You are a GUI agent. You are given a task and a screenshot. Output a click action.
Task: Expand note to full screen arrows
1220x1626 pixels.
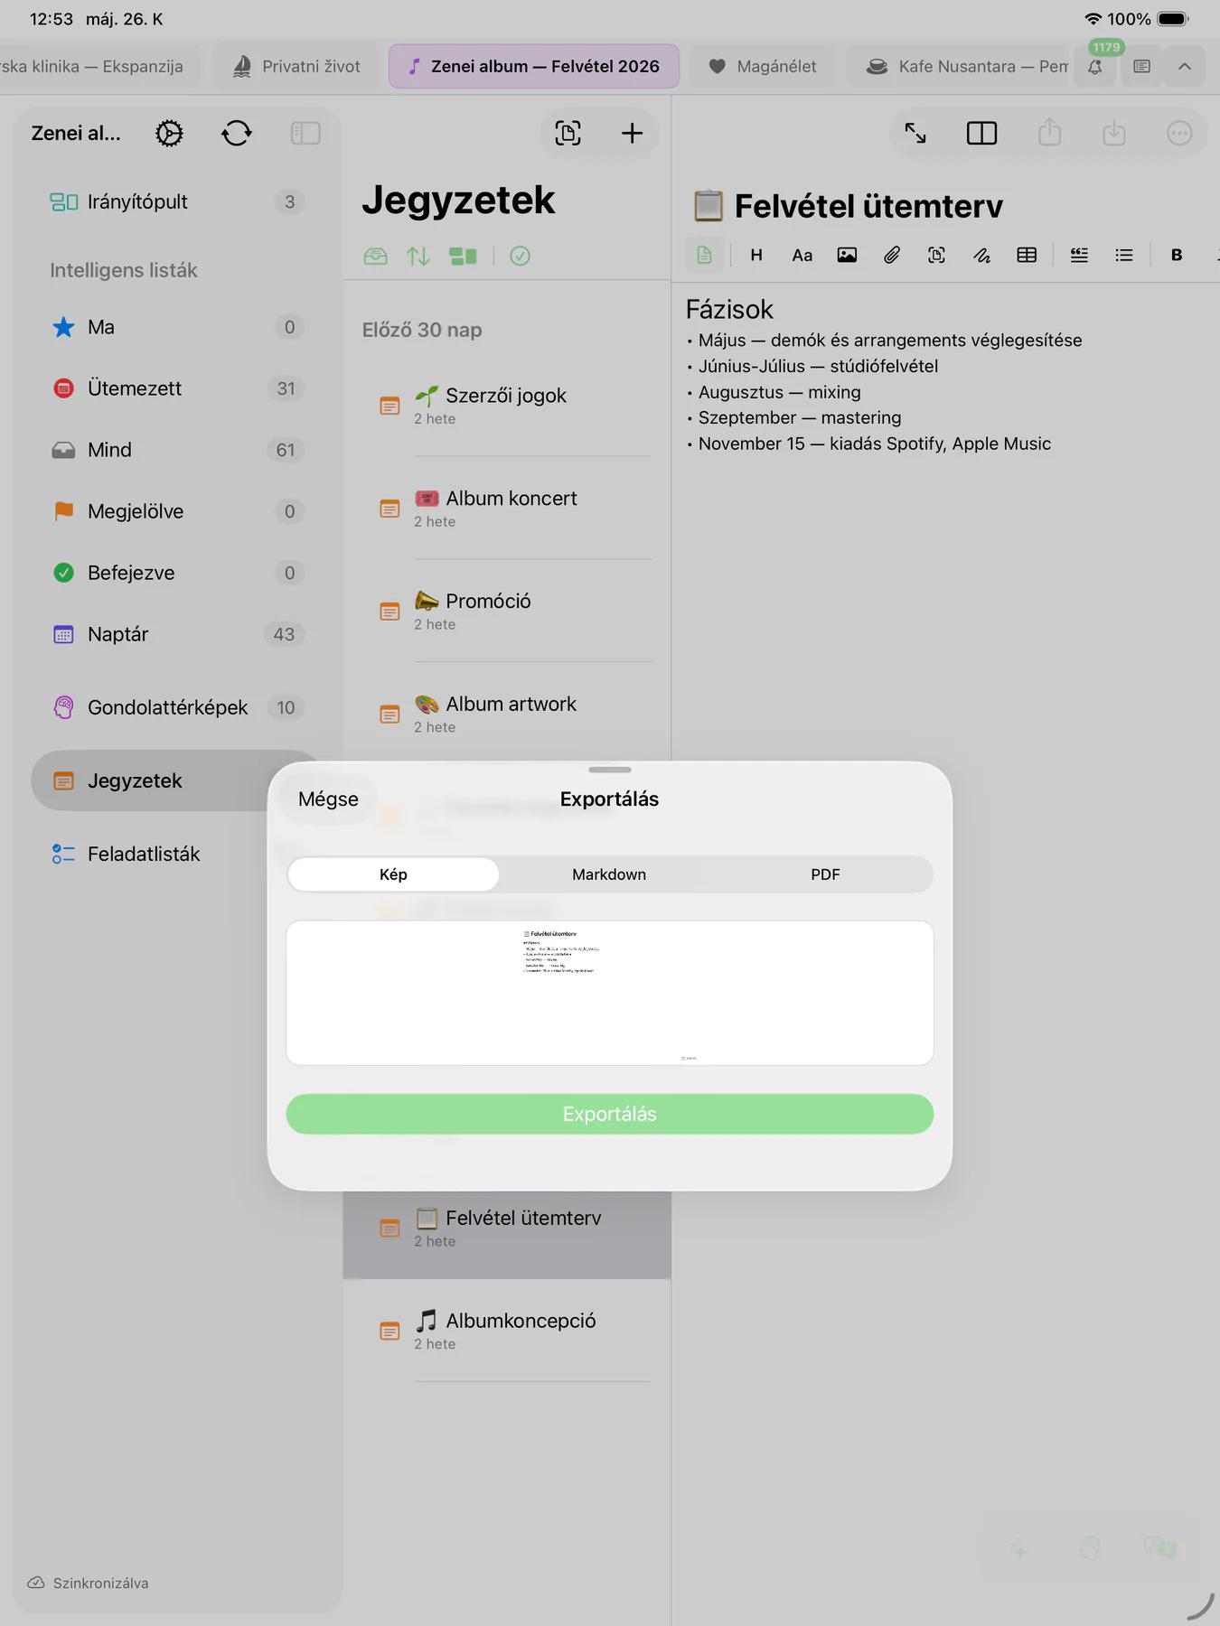click(x=915, y=134)
